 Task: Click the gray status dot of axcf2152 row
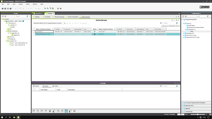[95, 34]
